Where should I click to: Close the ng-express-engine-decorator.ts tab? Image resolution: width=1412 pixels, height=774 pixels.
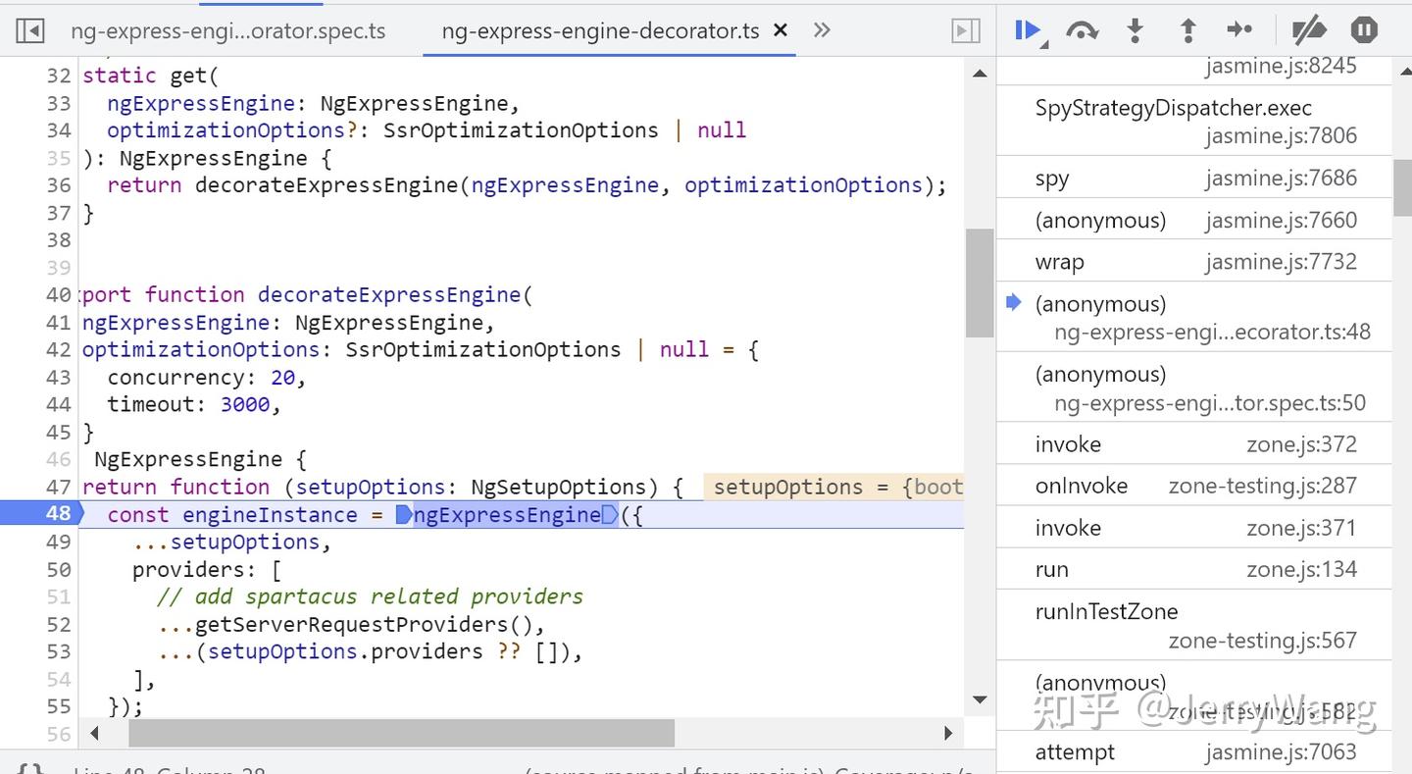point(781,30)
